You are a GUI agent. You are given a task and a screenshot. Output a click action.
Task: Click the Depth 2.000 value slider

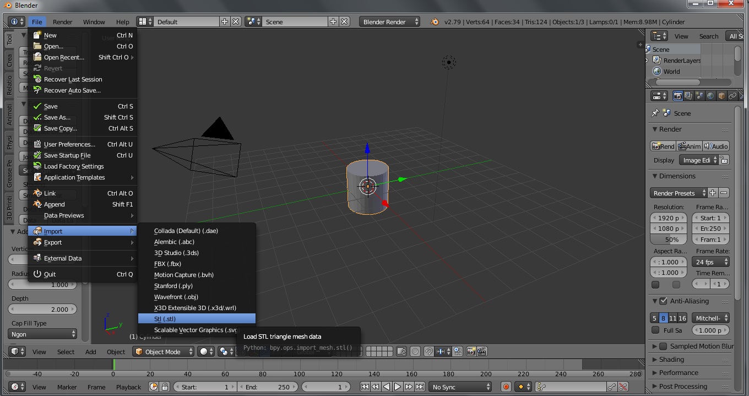coord(42,309)
